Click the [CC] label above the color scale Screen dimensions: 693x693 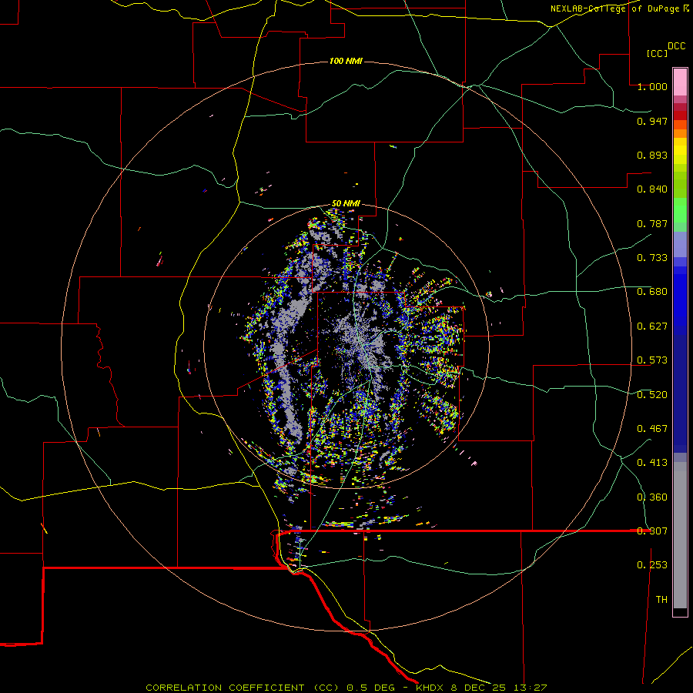657,53
